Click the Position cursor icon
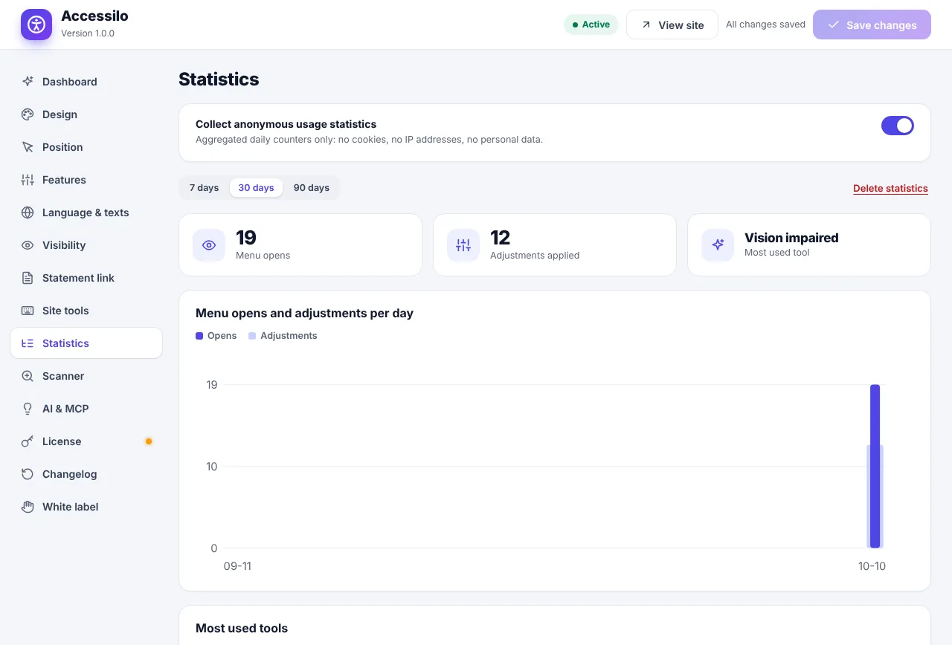 coord(28,147)
